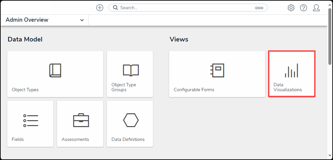This screenshot has width=333, height=160.
Task: Expand the Admin Overview dropdown
Action: coord(82,20)
